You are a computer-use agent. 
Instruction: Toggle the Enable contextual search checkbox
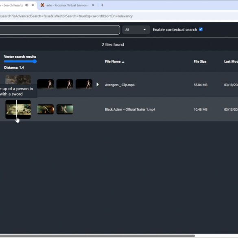201,29
